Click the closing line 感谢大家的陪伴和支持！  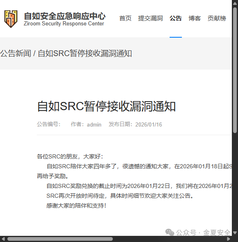[x=76, y=206]
